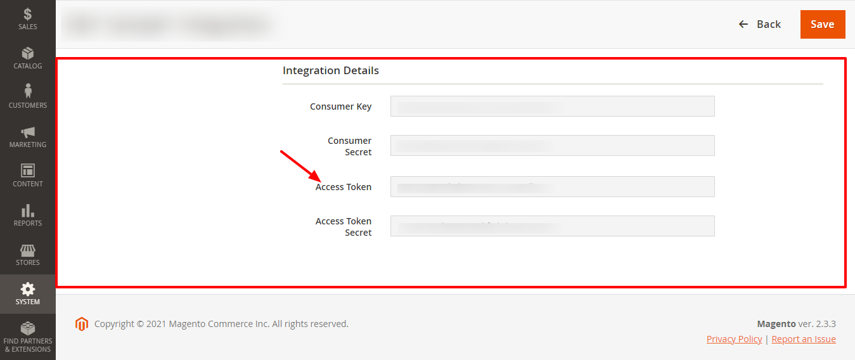Screen dimensions: 855x360
Task: Go Back using the arrow button
Action: click(759, 24)
